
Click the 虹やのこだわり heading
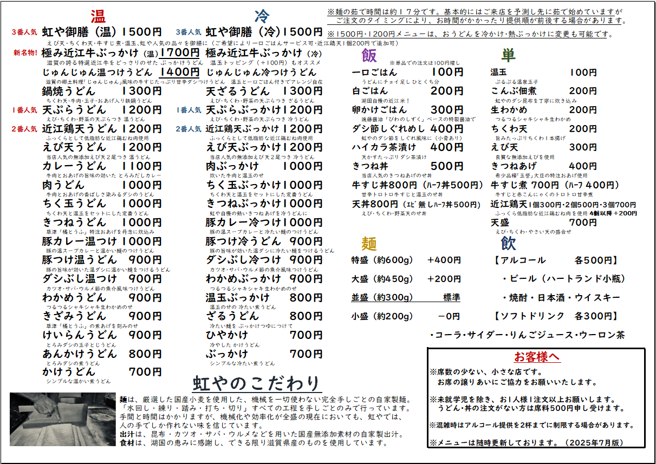click(x=257, y=383)
